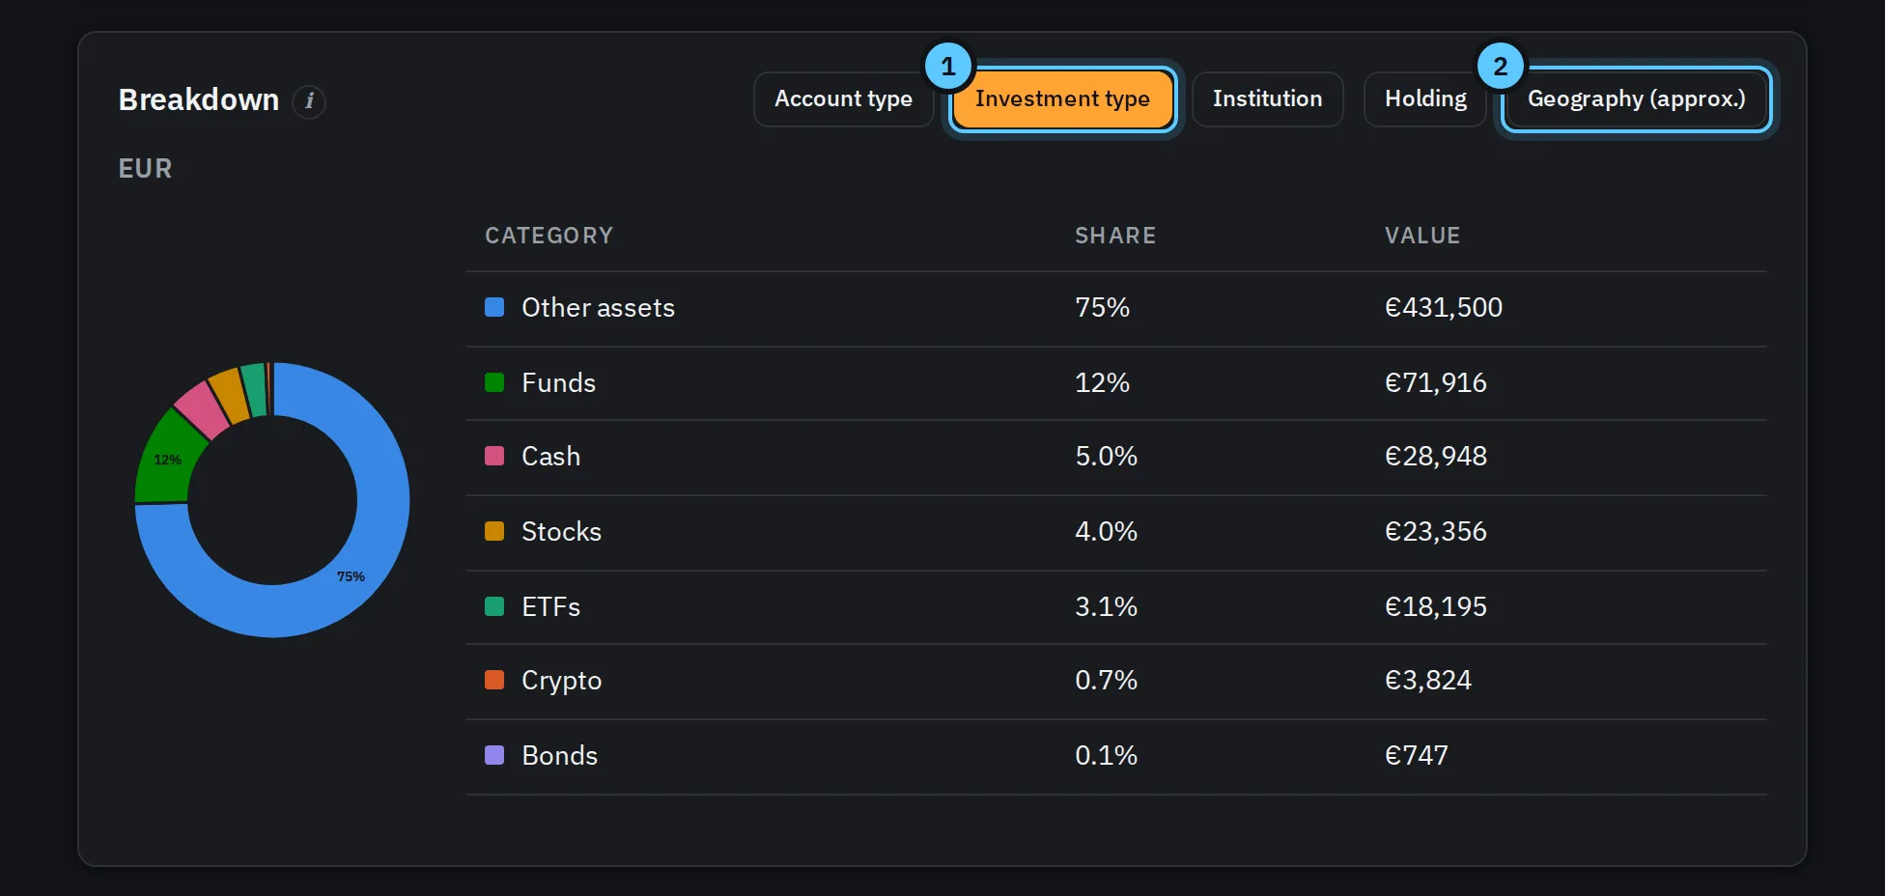
Task: Click the 5.0% share cell
Action: pos(1106,456)
